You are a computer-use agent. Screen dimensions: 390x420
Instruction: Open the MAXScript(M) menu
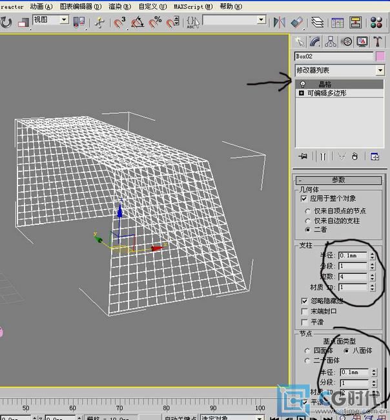[x=193, y=6]
